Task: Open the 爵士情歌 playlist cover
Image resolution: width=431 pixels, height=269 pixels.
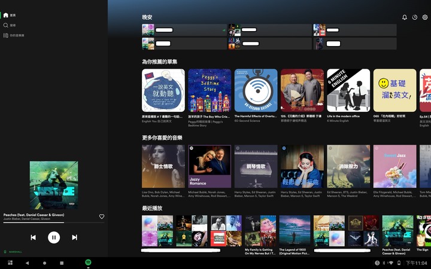Action: point(163,166)
